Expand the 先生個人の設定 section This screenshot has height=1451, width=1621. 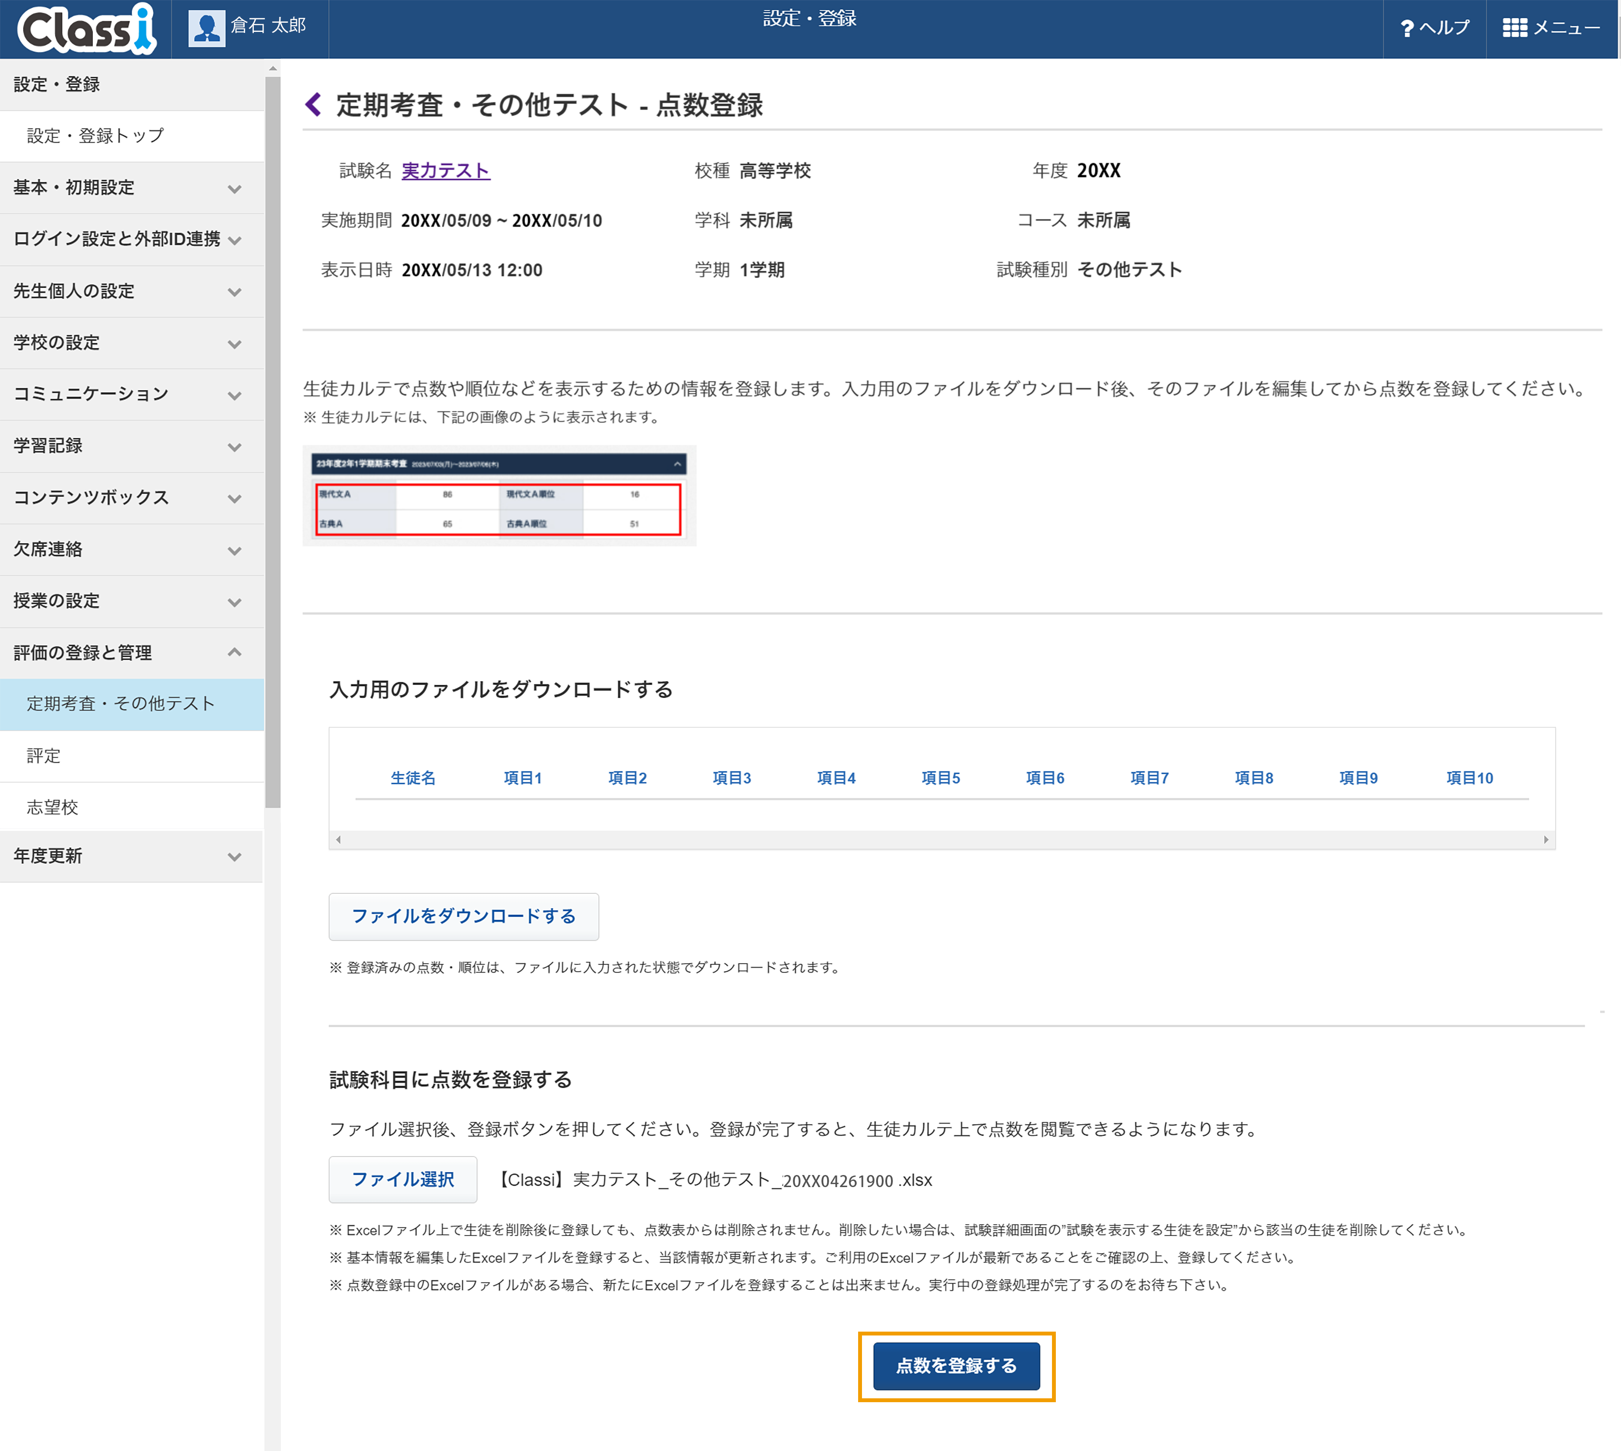pos(131,291)
